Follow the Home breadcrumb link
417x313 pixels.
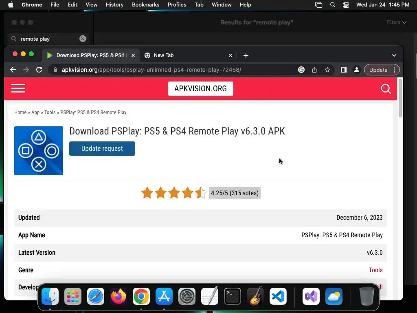(x=20, y=112)
